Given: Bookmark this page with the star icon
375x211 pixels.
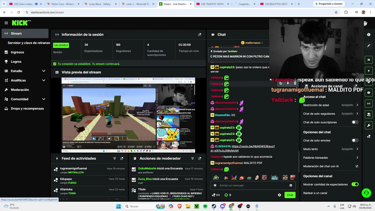Looking at the screenshot, I should point(336,12).
